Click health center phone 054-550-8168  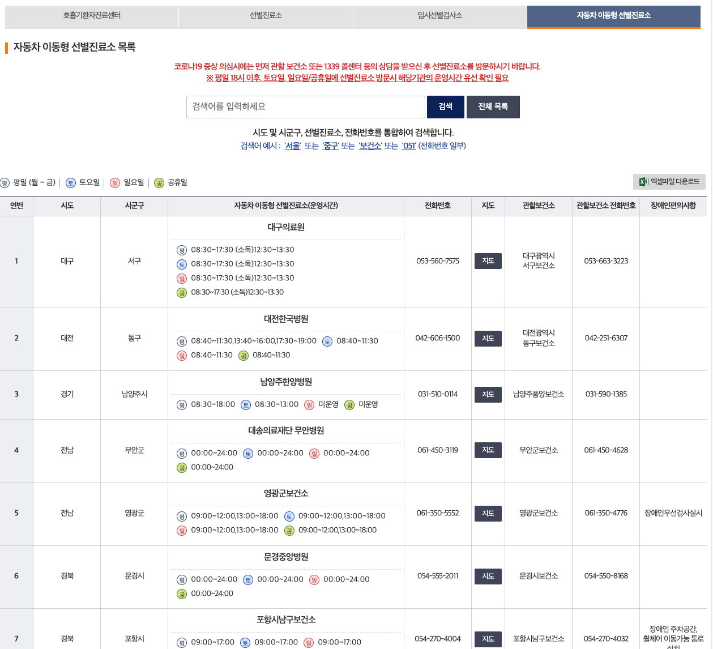[x=606, y=576]
